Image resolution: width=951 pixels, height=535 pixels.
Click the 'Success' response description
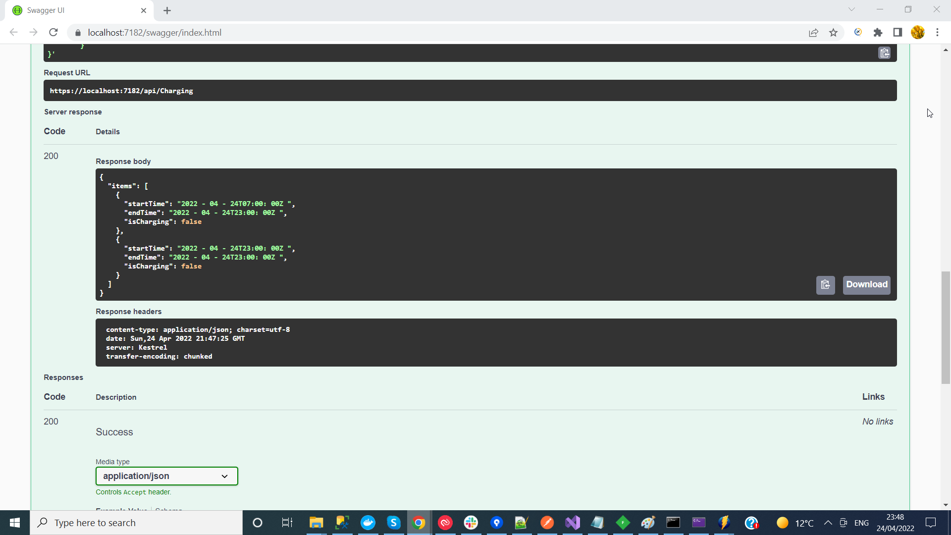tap(114, 432)
